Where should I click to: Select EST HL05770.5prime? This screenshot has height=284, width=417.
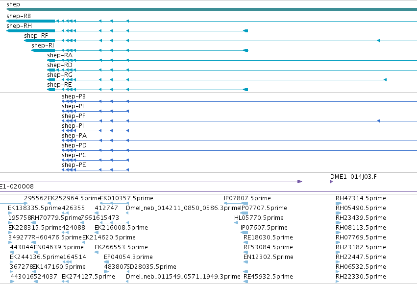tap(259, 218)
